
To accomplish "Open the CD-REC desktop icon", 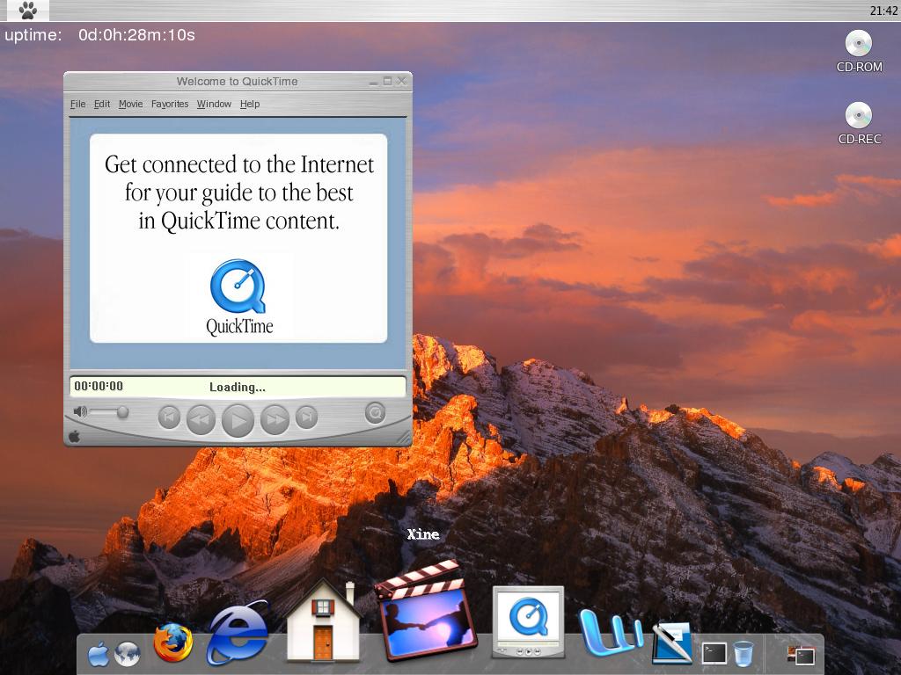I will pyautogui.click(x=859, y=123).
